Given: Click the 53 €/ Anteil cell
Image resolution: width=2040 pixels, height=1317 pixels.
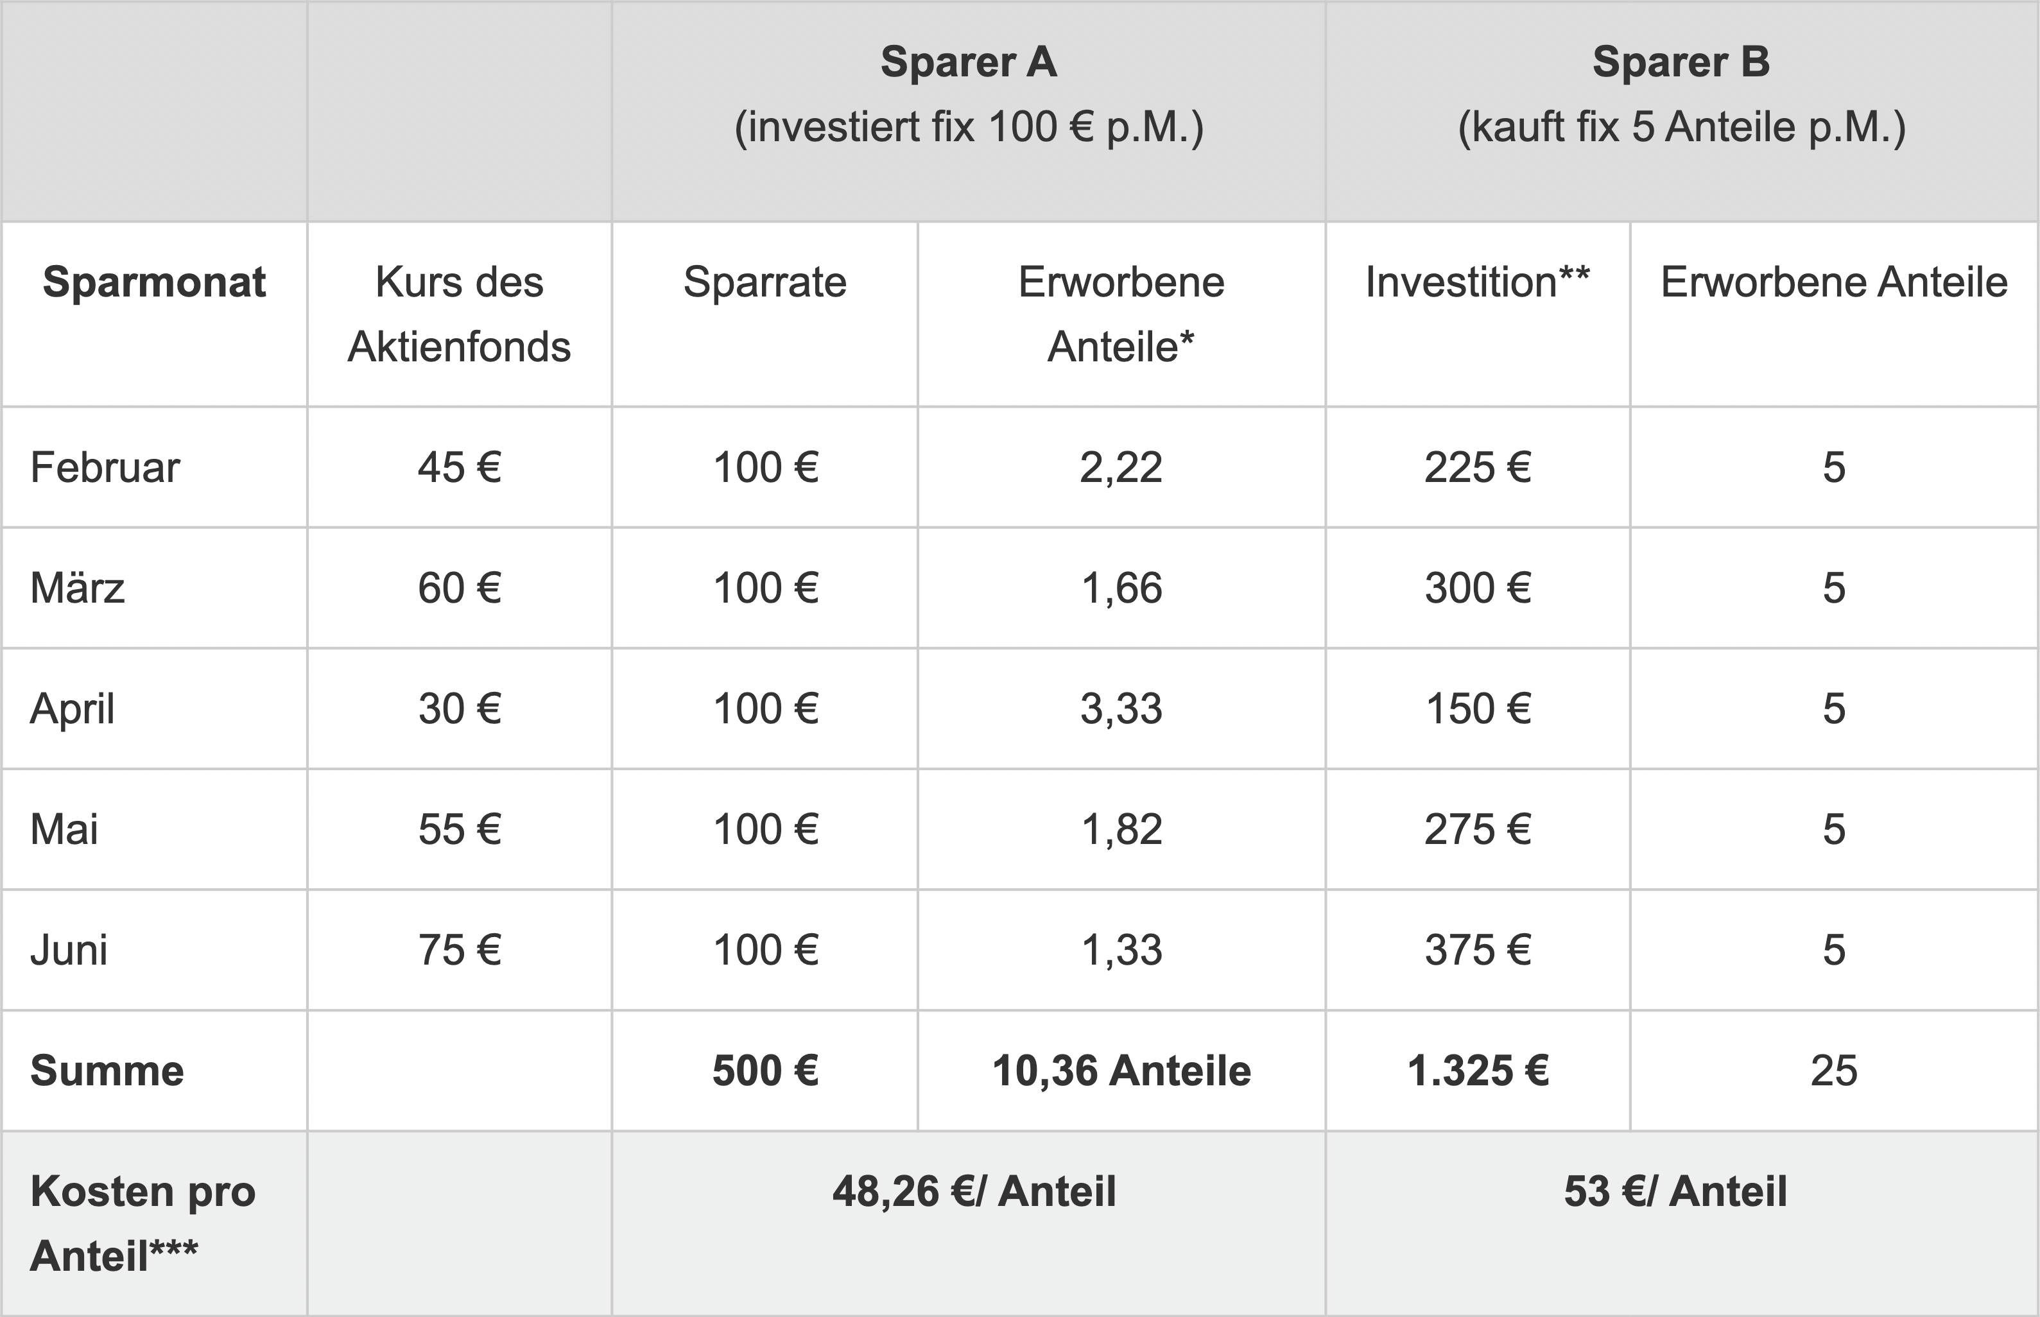Looking at the screenshot, I should click(x=1682, y=1223).
